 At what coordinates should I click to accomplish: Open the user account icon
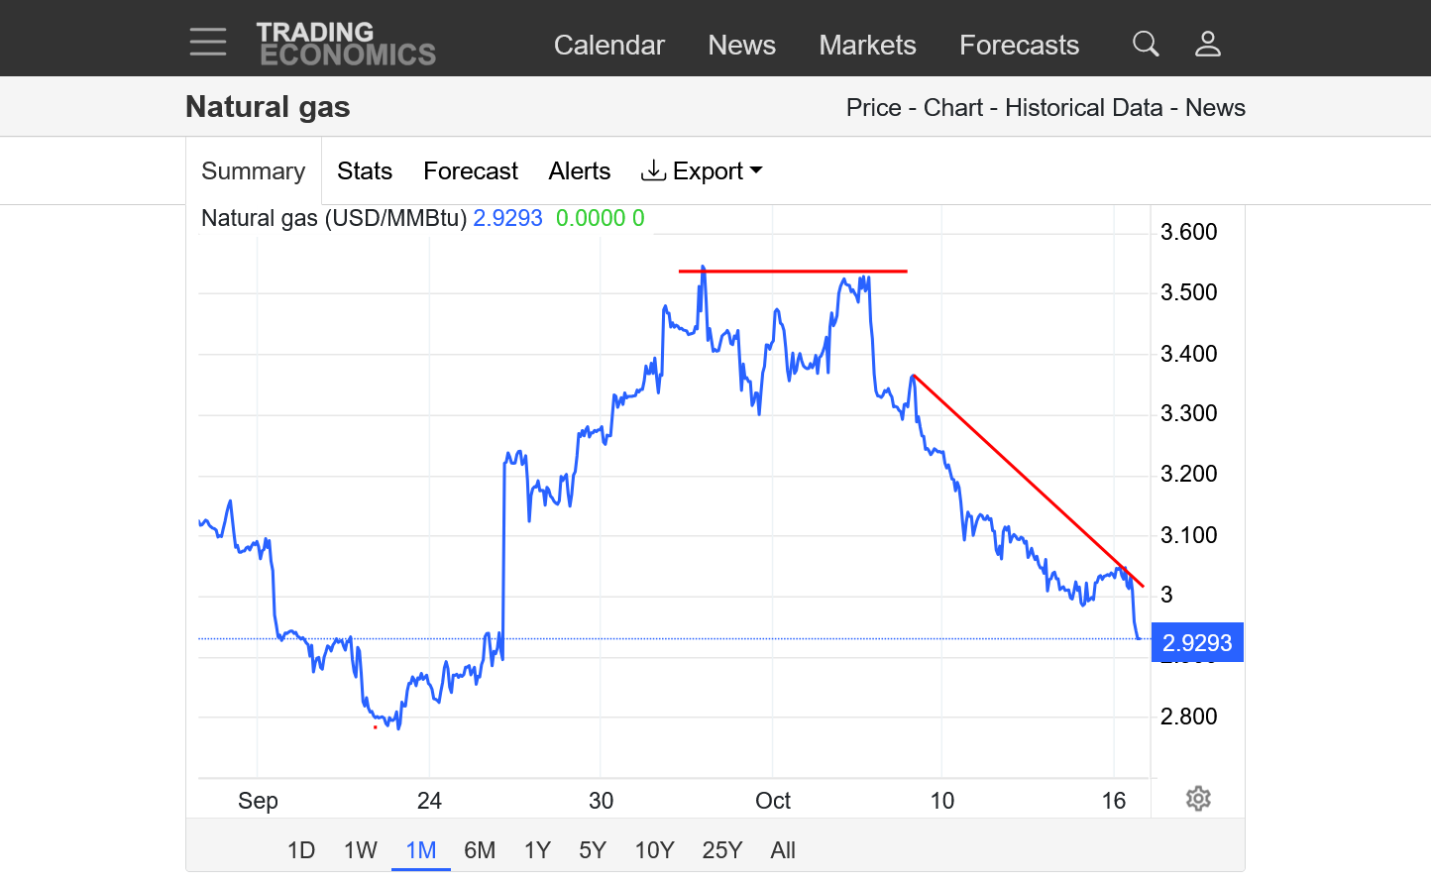click(x=1207, y=44)
